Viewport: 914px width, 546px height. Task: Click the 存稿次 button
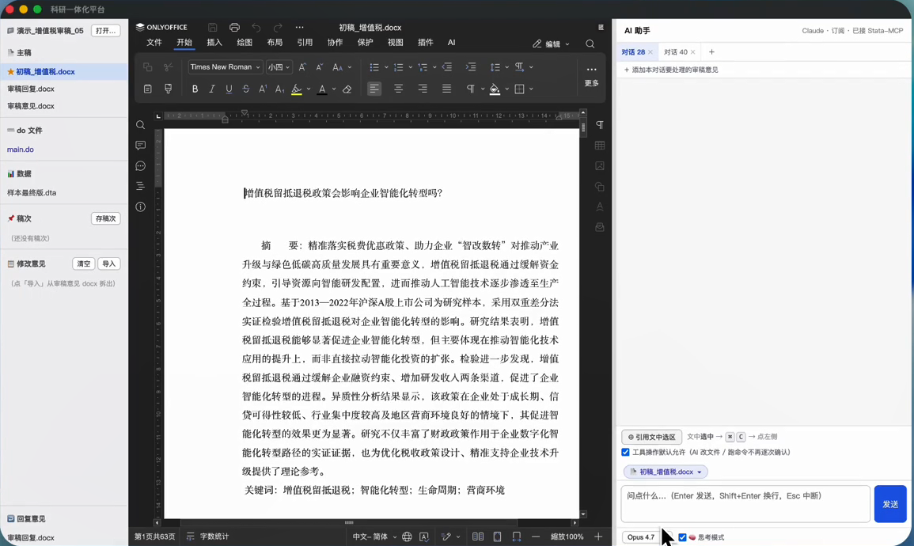(105, 218)
